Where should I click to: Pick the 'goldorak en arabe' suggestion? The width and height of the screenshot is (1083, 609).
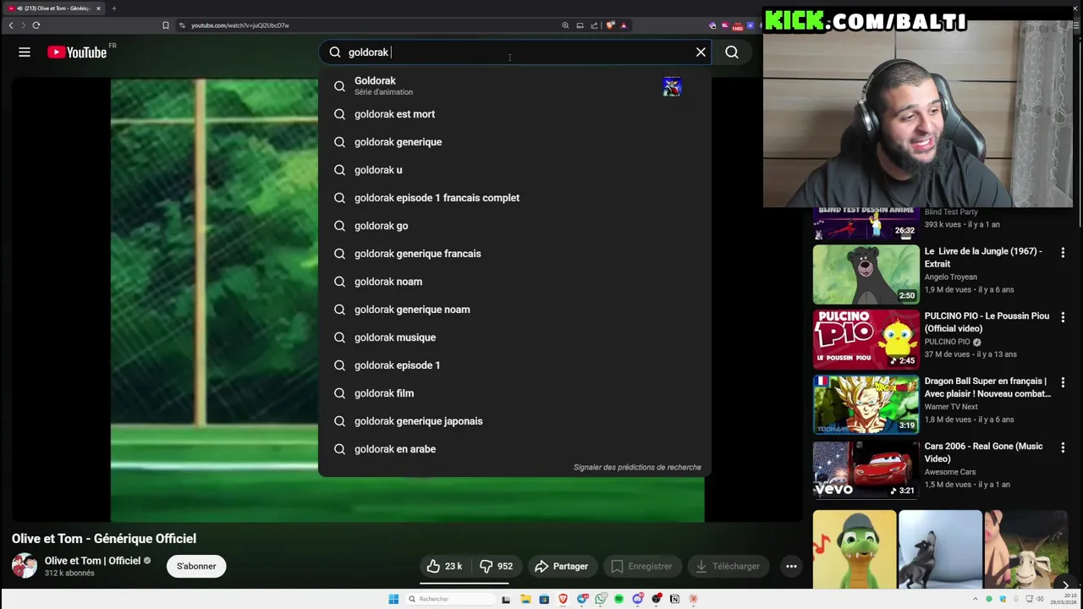click(514, 449)
